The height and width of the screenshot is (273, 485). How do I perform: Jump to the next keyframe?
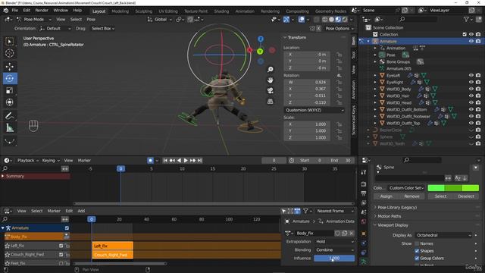pos(192,160)
